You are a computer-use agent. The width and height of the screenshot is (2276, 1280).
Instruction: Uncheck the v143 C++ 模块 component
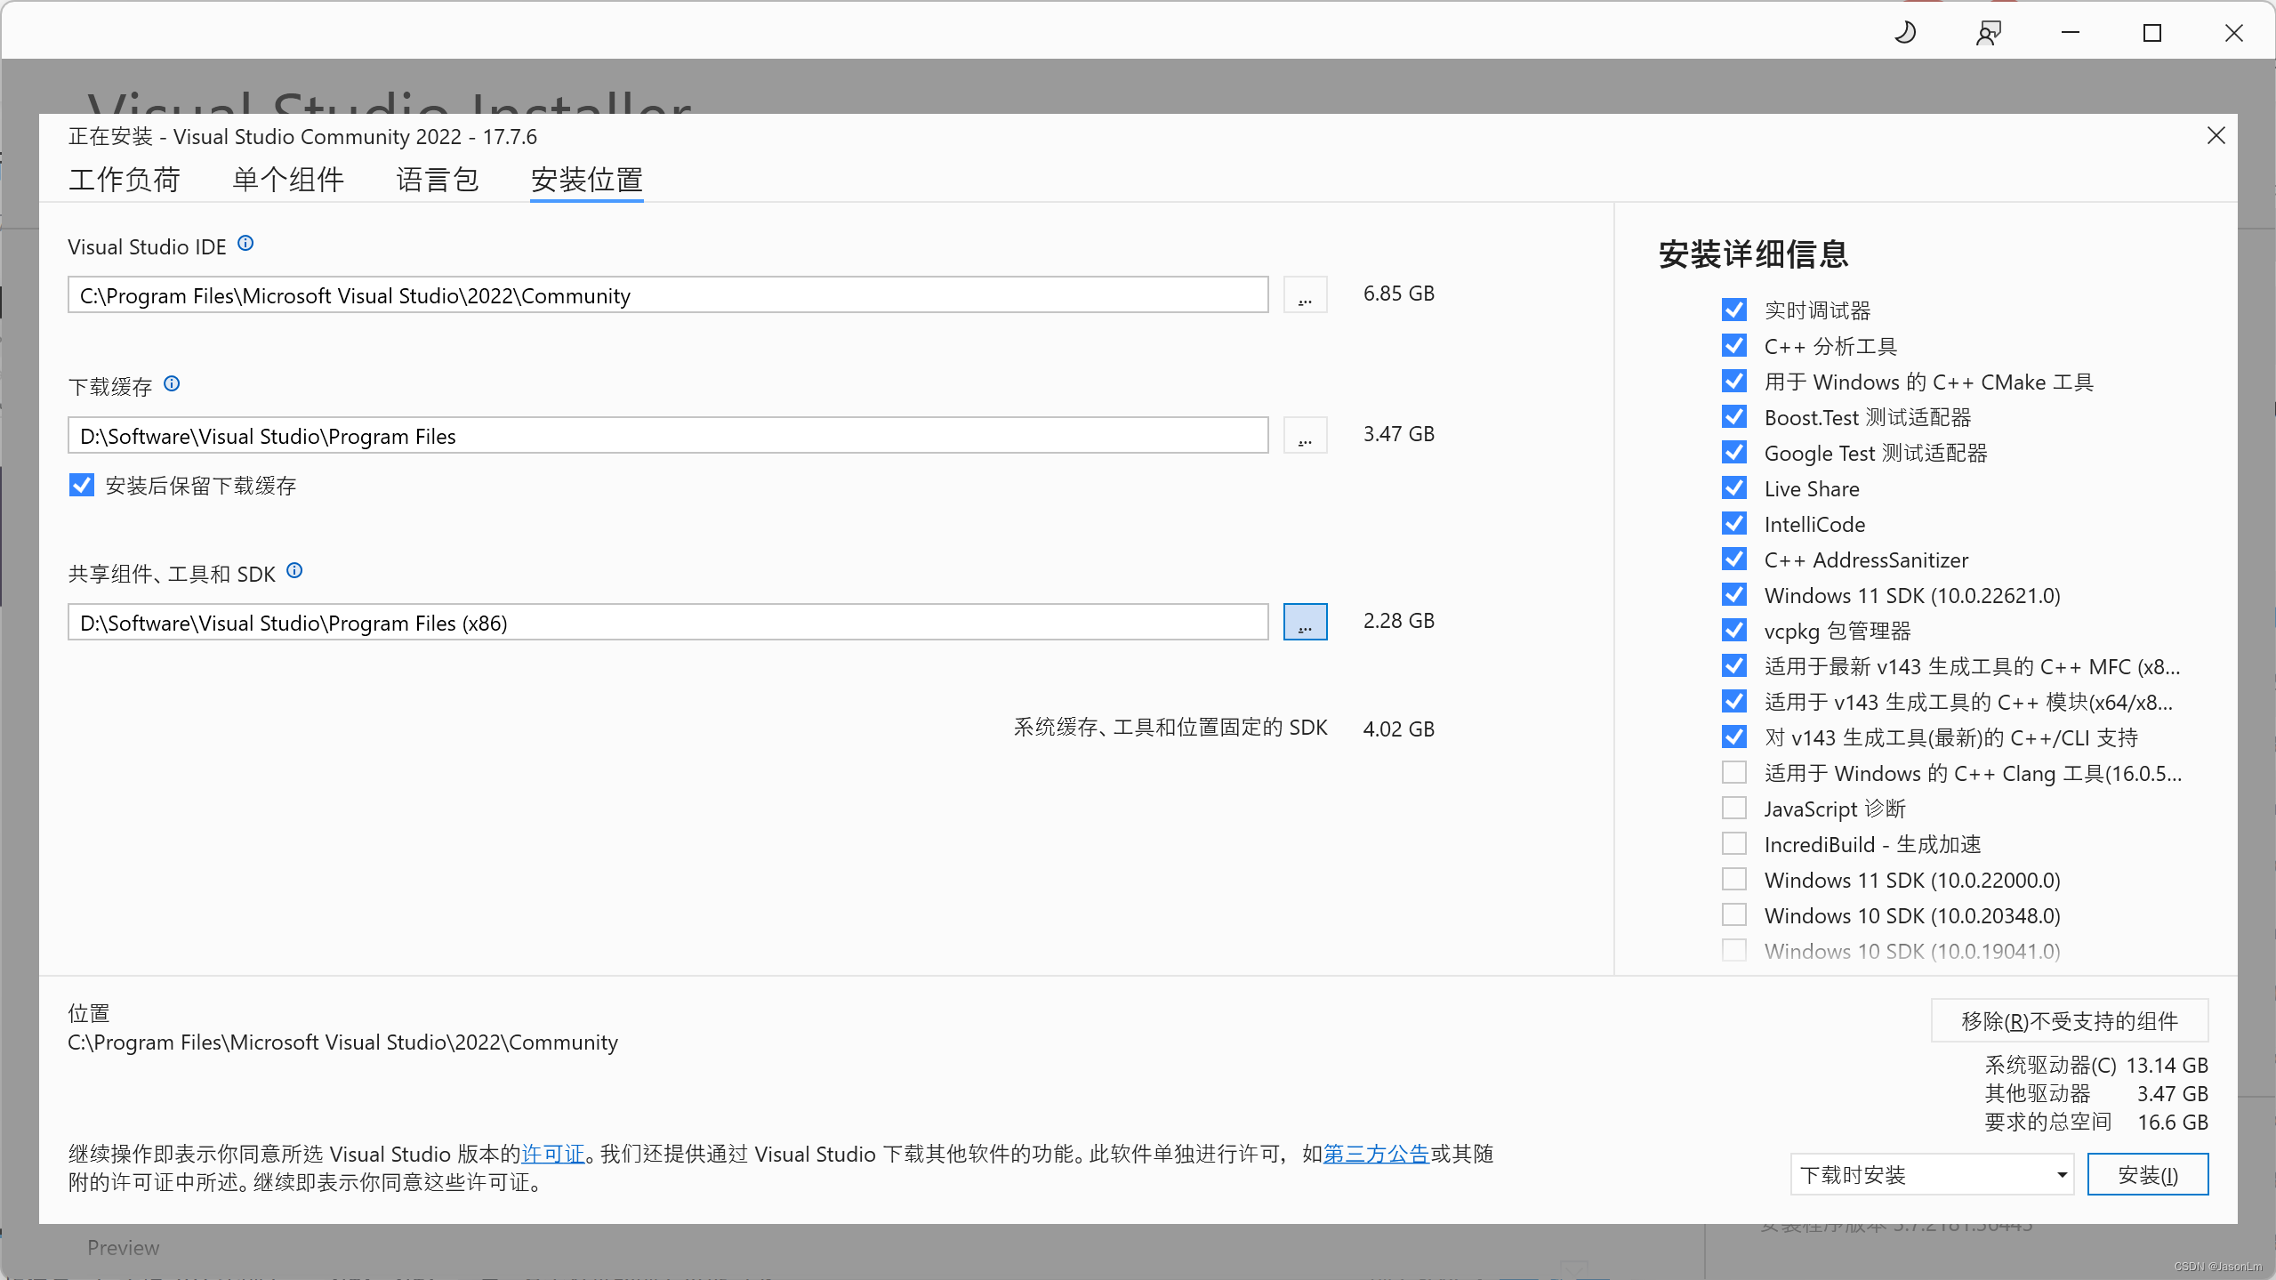[1733, 701]
